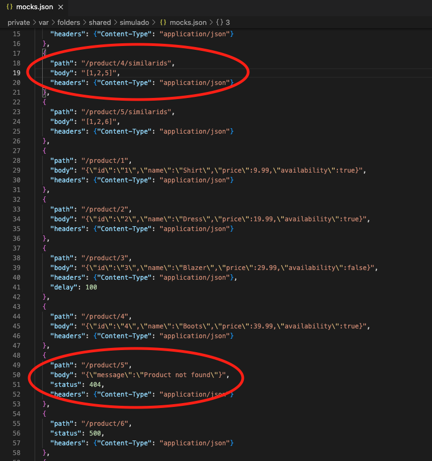Click the opening brace on line 17
The height and width of the screenshot is (461, 432).
[x=44, y=54]
